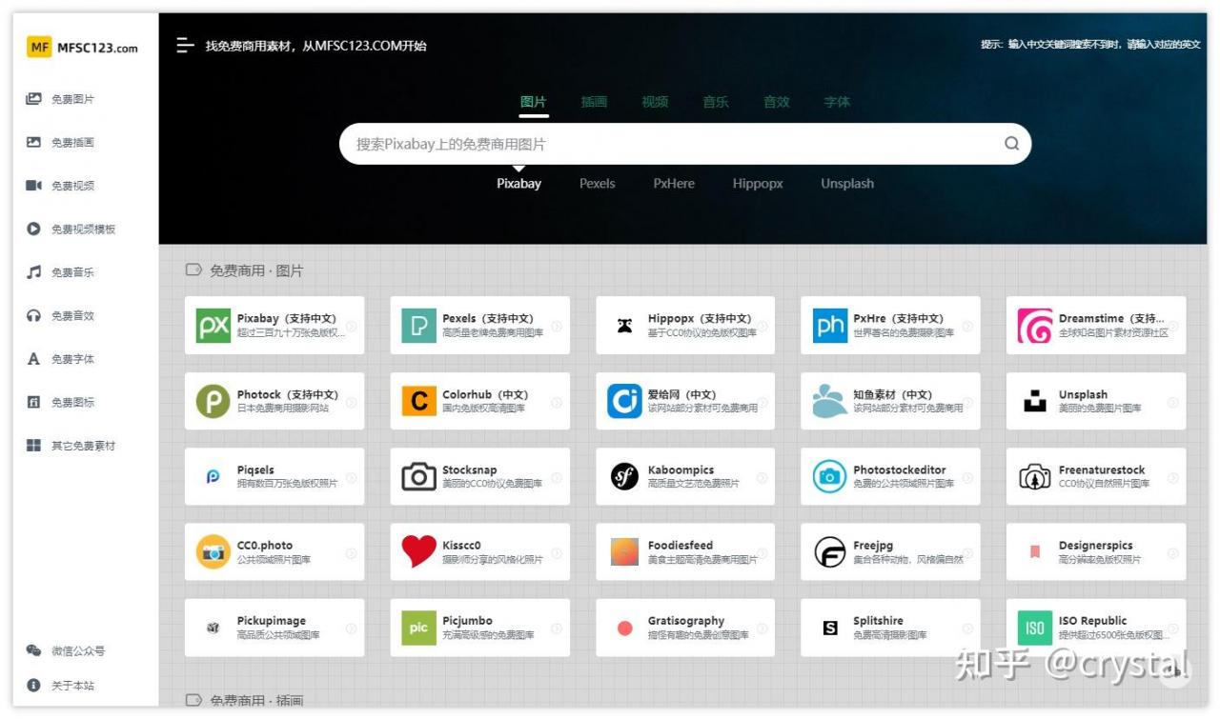Click the Freejpg circular F icon
The image size is (1220, 719).
click(x=829, y=551)
